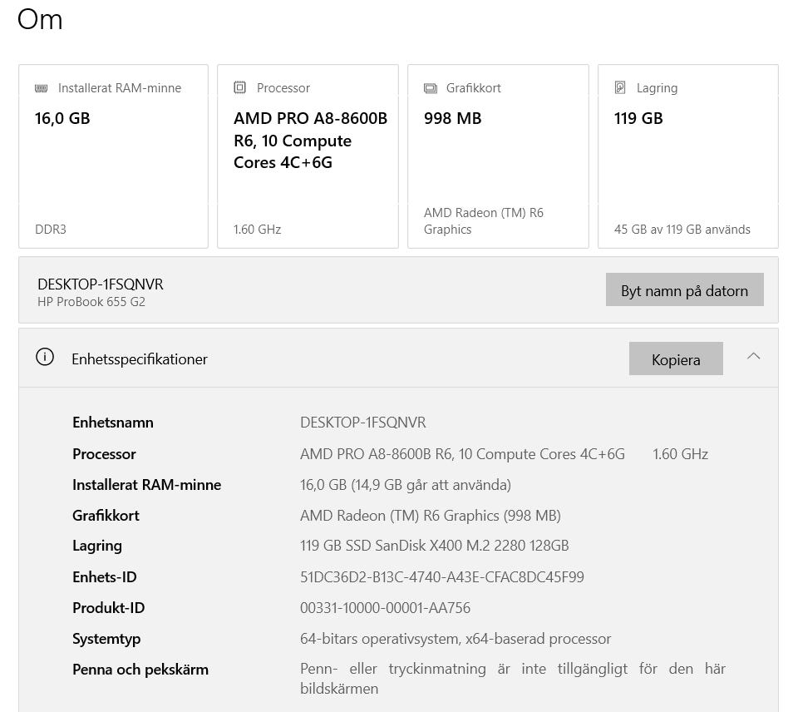This screenshot has width=793, height=712.
Task: Click the Grafikkort graphics card icon
Action: pos(431,88)
